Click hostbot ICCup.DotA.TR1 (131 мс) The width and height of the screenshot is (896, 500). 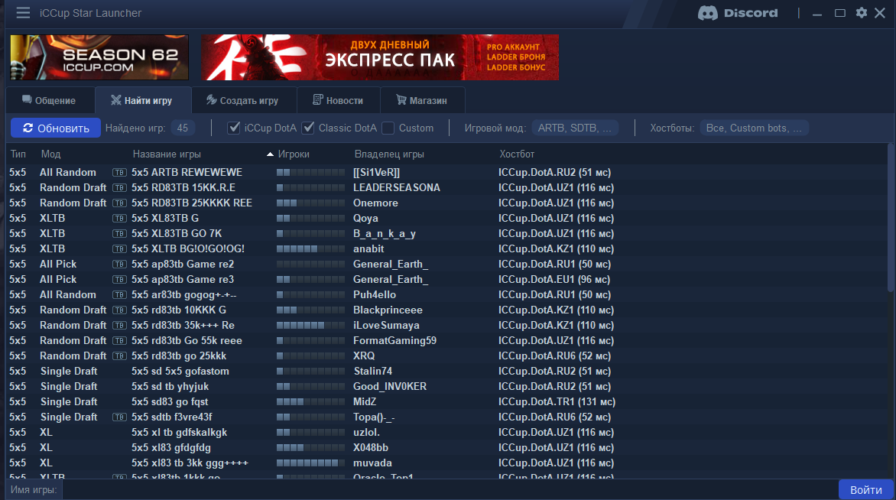pyautogui.click(x=557, y=401)
